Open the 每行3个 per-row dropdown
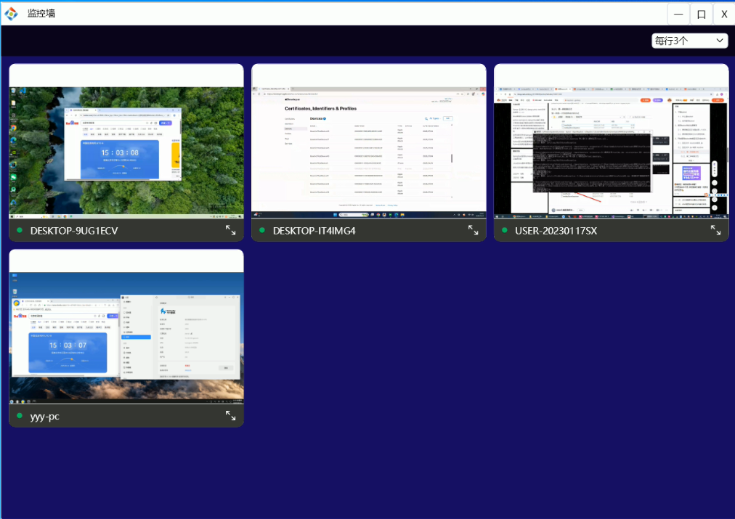The image size is (735, 519). (689, 41)
